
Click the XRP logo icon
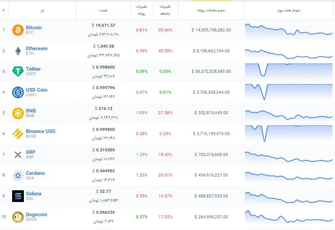[18, 155]
